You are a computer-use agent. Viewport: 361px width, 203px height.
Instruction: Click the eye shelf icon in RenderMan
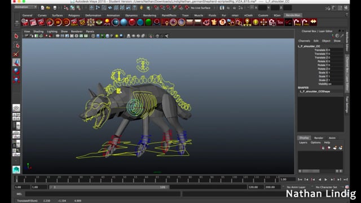(x=99, y=23)
